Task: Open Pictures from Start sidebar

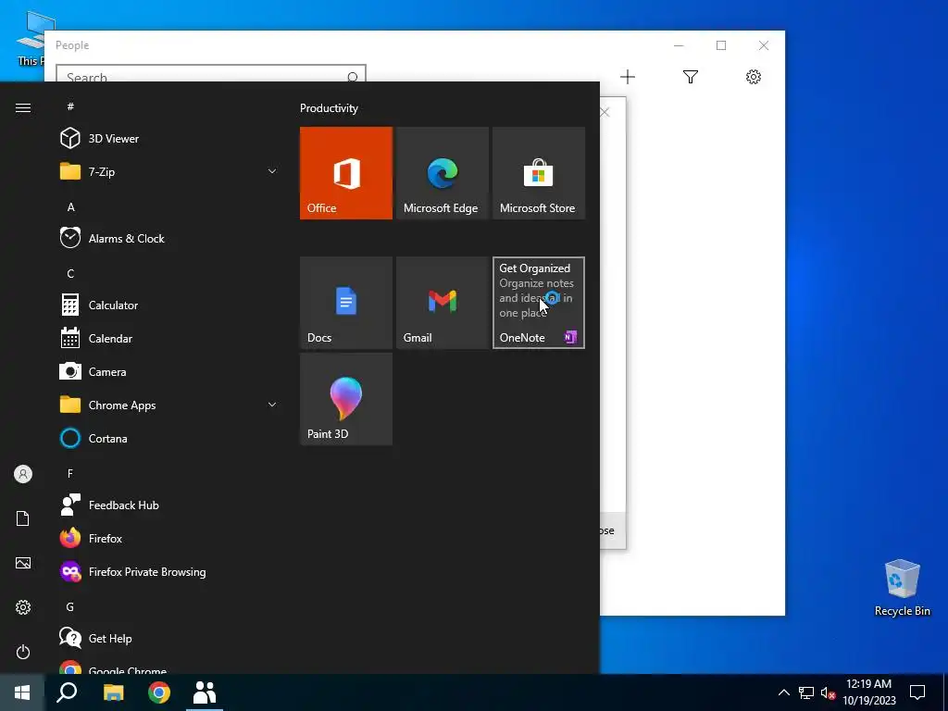Action: 23,563
